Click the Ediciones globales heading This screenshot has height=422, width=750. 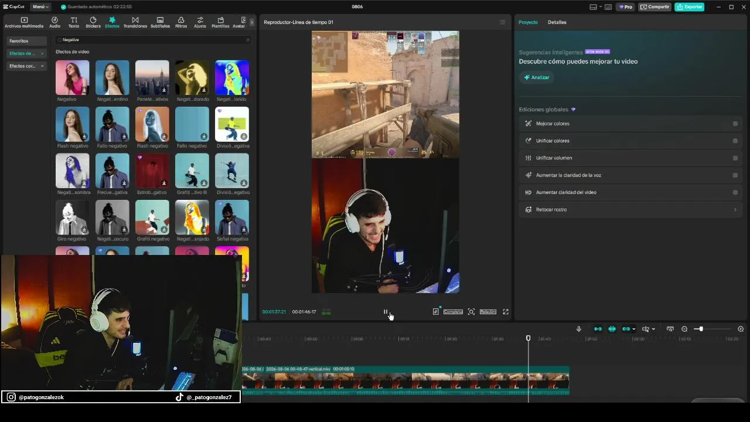pos(543,110)
